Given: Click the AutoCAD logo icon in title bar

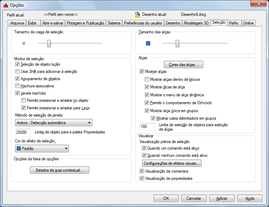Looking at the screenshot, I should click(x=6, y=5).
